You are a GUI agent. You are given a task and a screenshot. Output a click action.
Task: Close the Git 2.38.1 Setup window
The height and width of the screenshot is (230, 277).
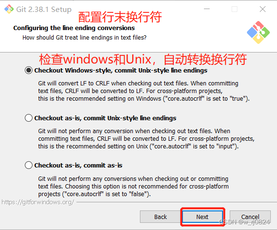263,9
